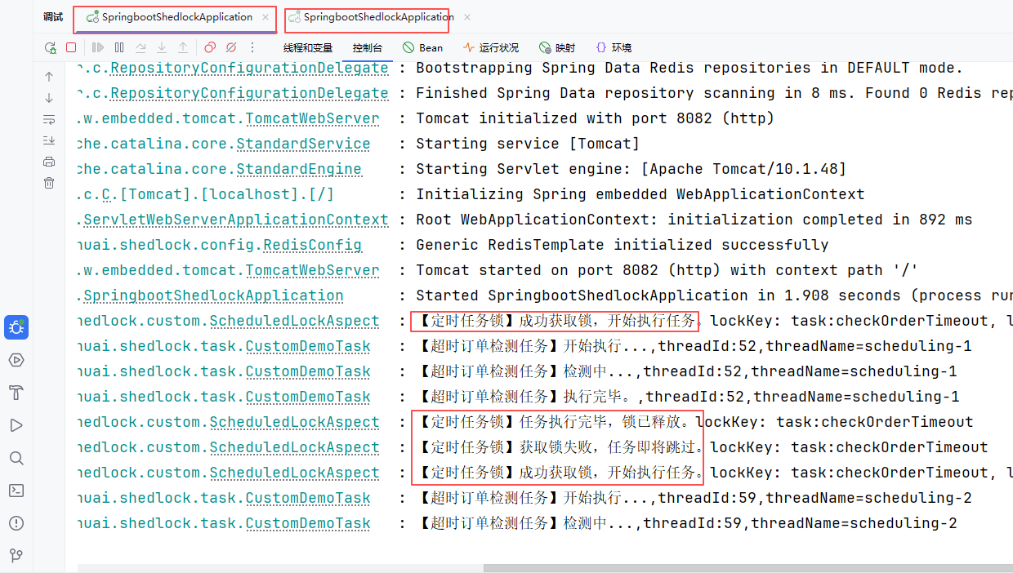Open the Build hammer tool window
This screenshot has width=1013, height=573.
pyautogui.click(x=16, y=393)
